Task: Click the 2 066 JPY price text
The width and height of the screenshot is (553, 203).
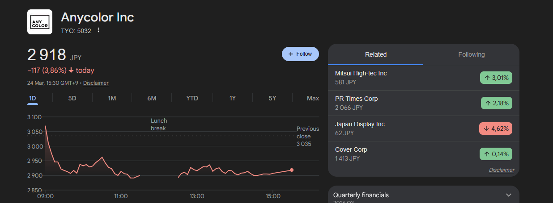Action: pyautogui.click(x=349, y=108)
